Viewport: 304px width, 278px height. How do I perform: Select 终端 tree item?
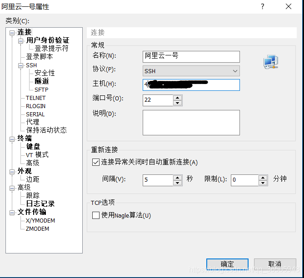[x=25, y=139]
